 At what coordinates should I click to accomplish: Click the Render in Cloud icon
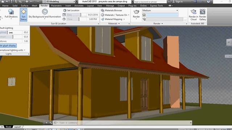[193, 12]
